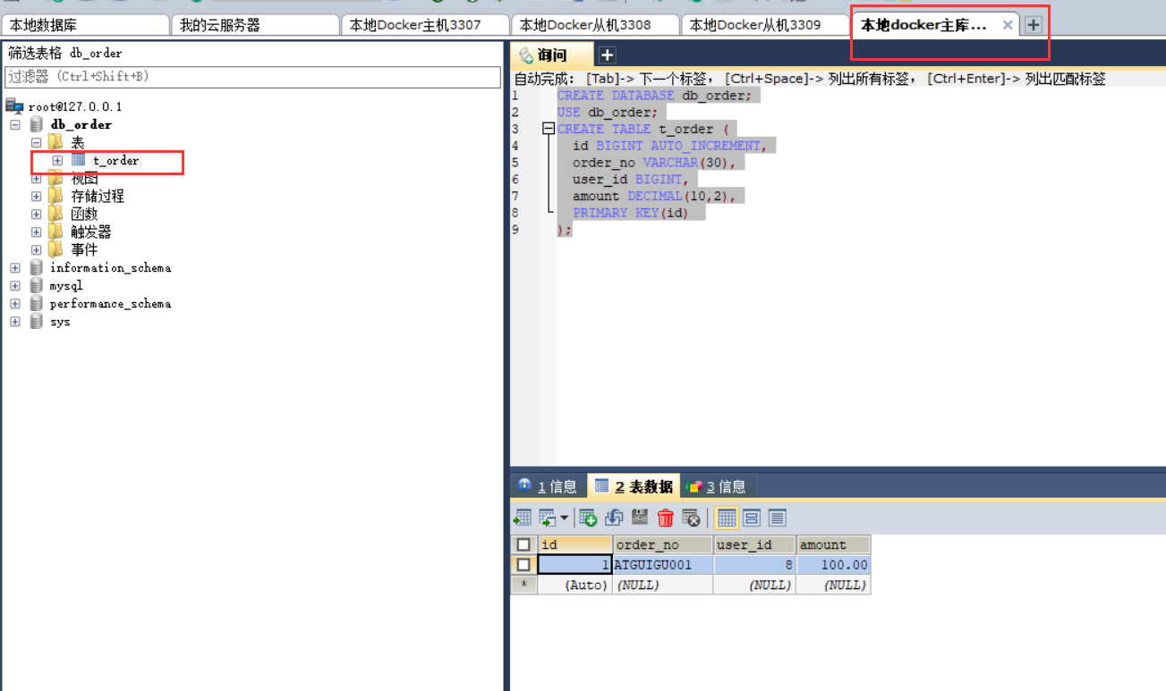Viewport: 1166px width, 691px height.
Task: Click the export table data icon
Action: [x=522, y=518]
